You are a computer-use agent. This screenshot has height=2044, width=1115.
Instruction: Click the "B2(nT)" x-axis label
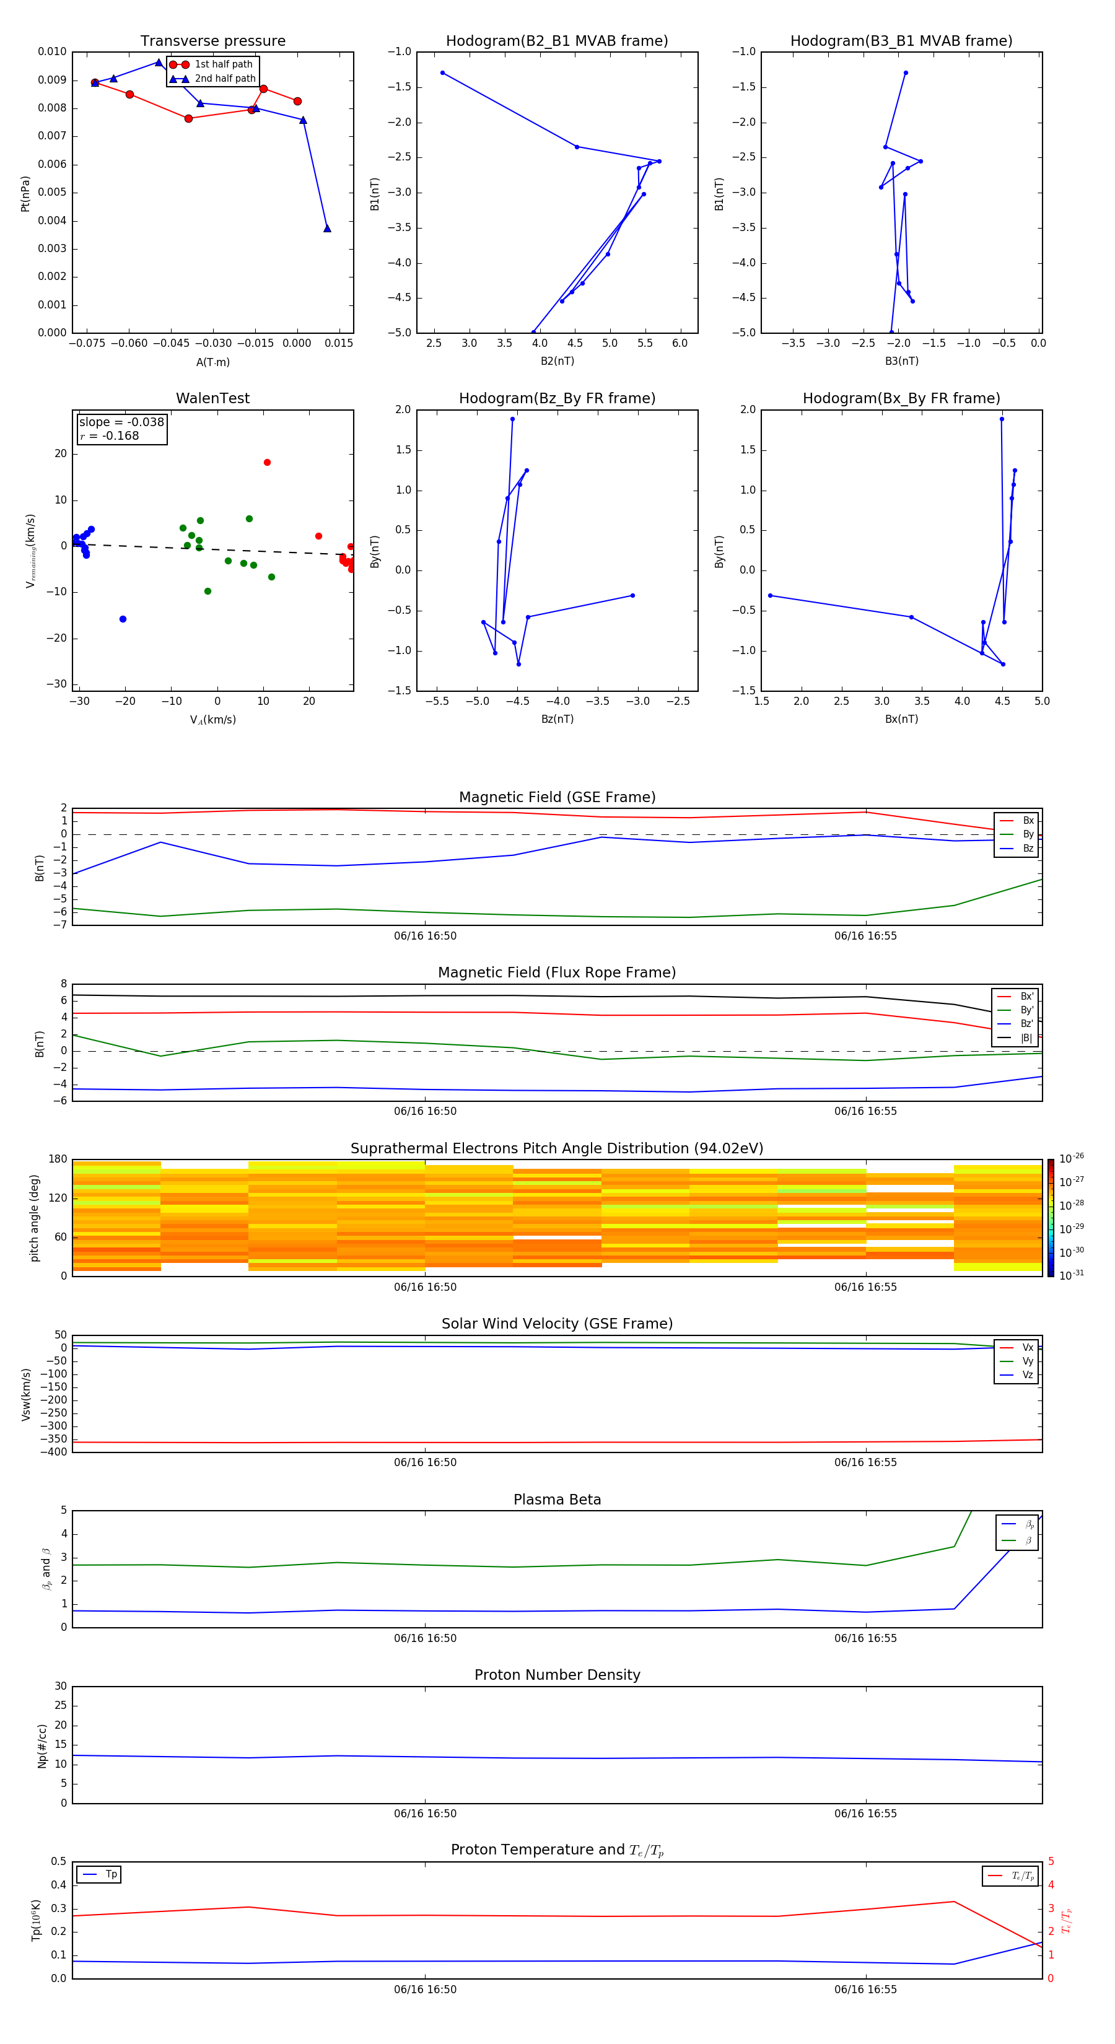[x=557, y=361]
